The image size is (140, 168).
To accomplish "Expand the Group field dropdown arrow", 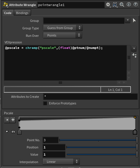I will [x=128, y=20].
